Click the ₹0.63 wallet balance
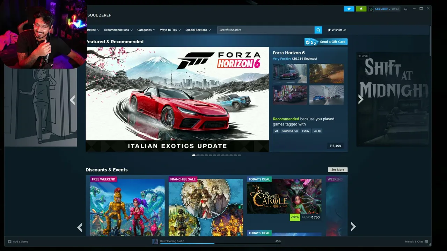Screen dimensions: 447x251 click(x=395, y=9)
